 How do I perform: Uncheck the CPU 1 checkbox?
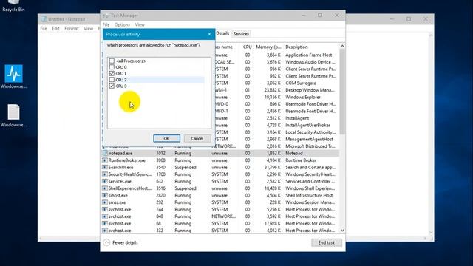[112, 74]
